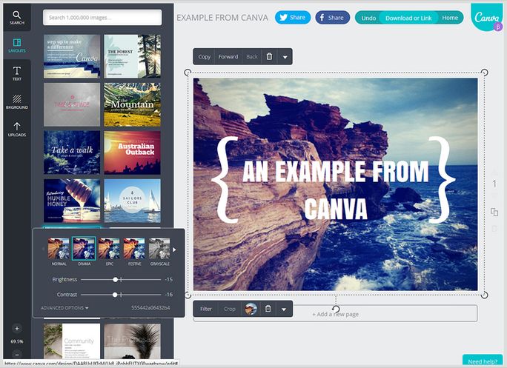Click the Undo button
507x368 pixels.
(x=368, y=18)
